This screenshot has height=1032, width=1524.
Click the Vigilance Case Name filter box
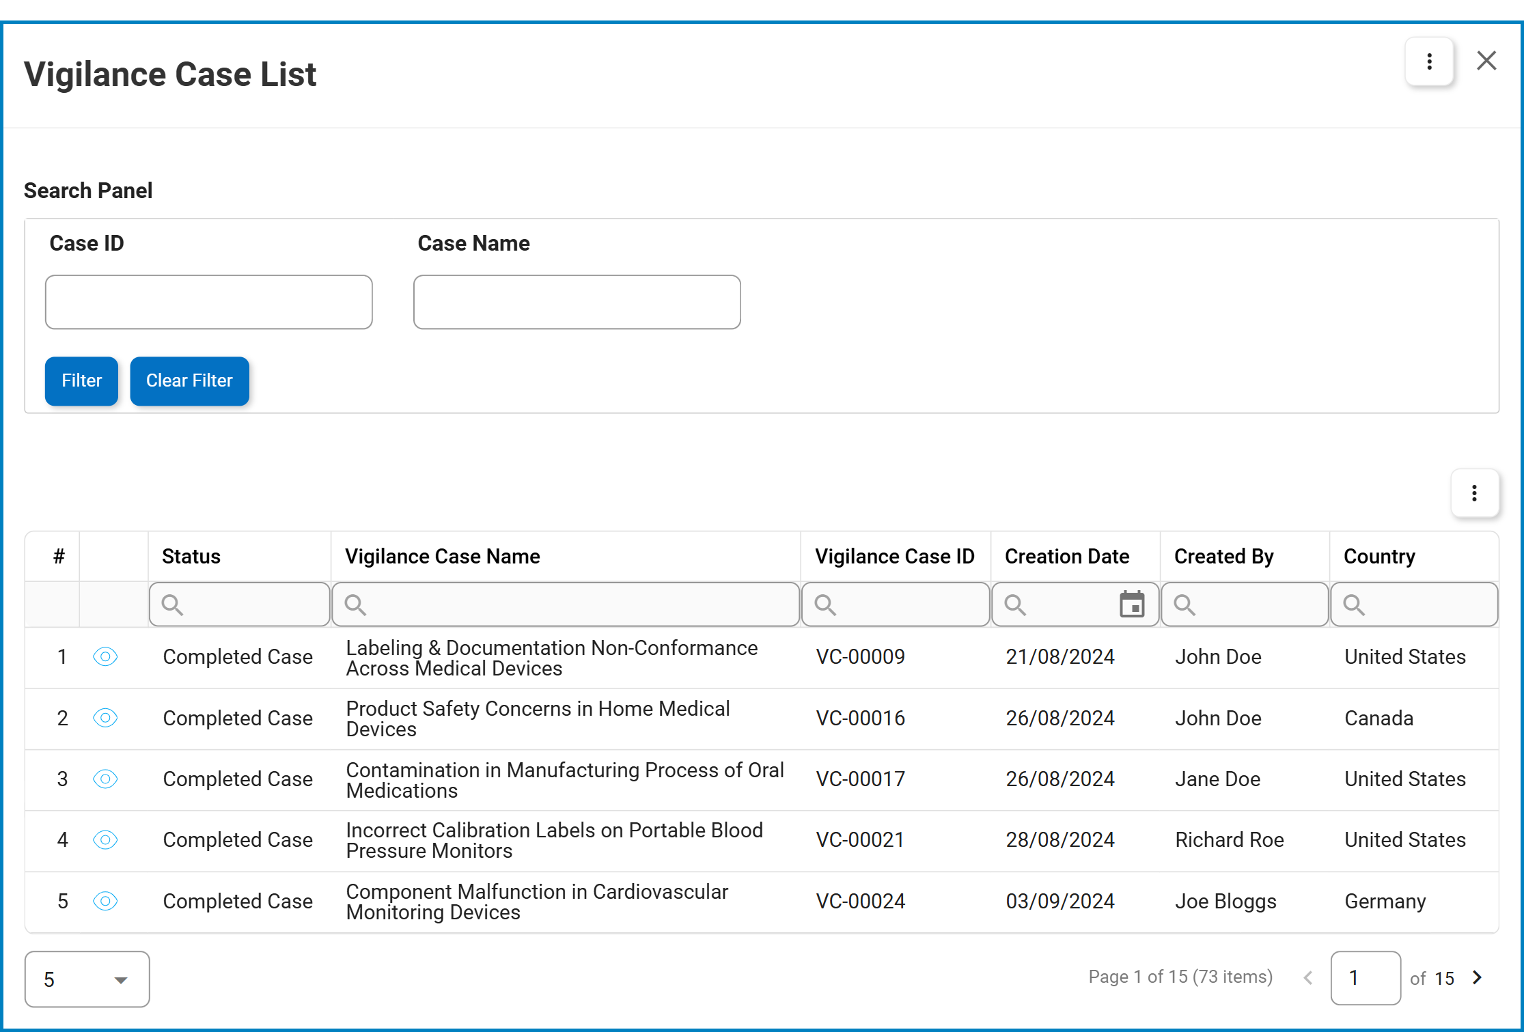click(x=566, y=604)
